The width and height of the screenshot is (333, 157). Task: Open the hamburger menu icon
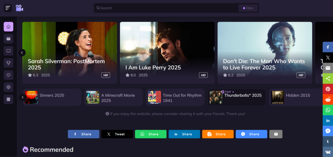pyautogui.click(x=8, y=8)
